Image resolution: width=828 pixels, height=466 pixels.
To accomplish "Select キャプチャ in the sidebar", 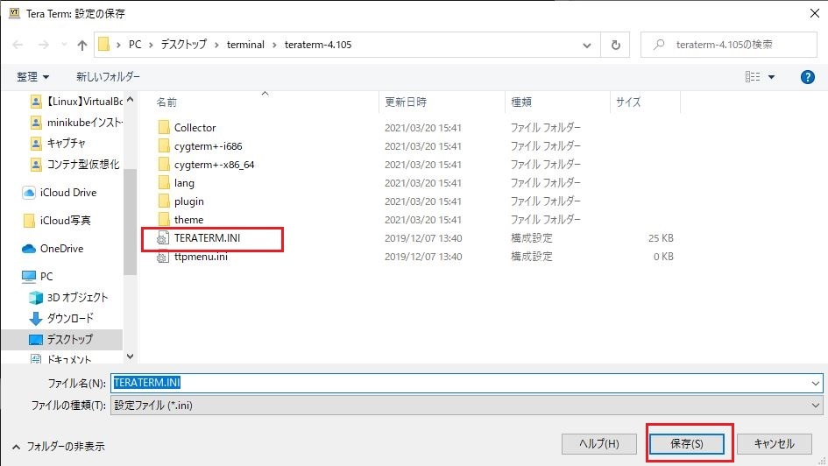I will click(x=58, y=143).
